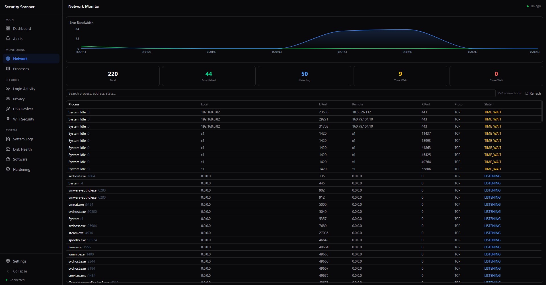Click the Privacy eye icon

pyautogui.click(x=8, y=99)
